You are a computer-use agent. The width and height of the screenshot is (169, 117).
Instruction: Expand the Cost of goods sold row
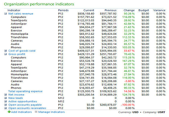tap(6, 51)
